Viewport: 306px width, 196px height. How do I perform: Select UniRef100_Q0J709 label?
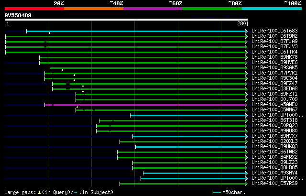coord(274,99)
